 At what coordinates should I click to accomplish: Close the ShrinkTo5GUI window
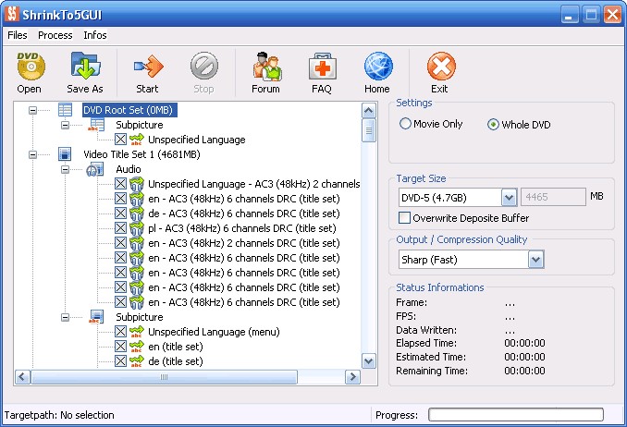[612, 15]
